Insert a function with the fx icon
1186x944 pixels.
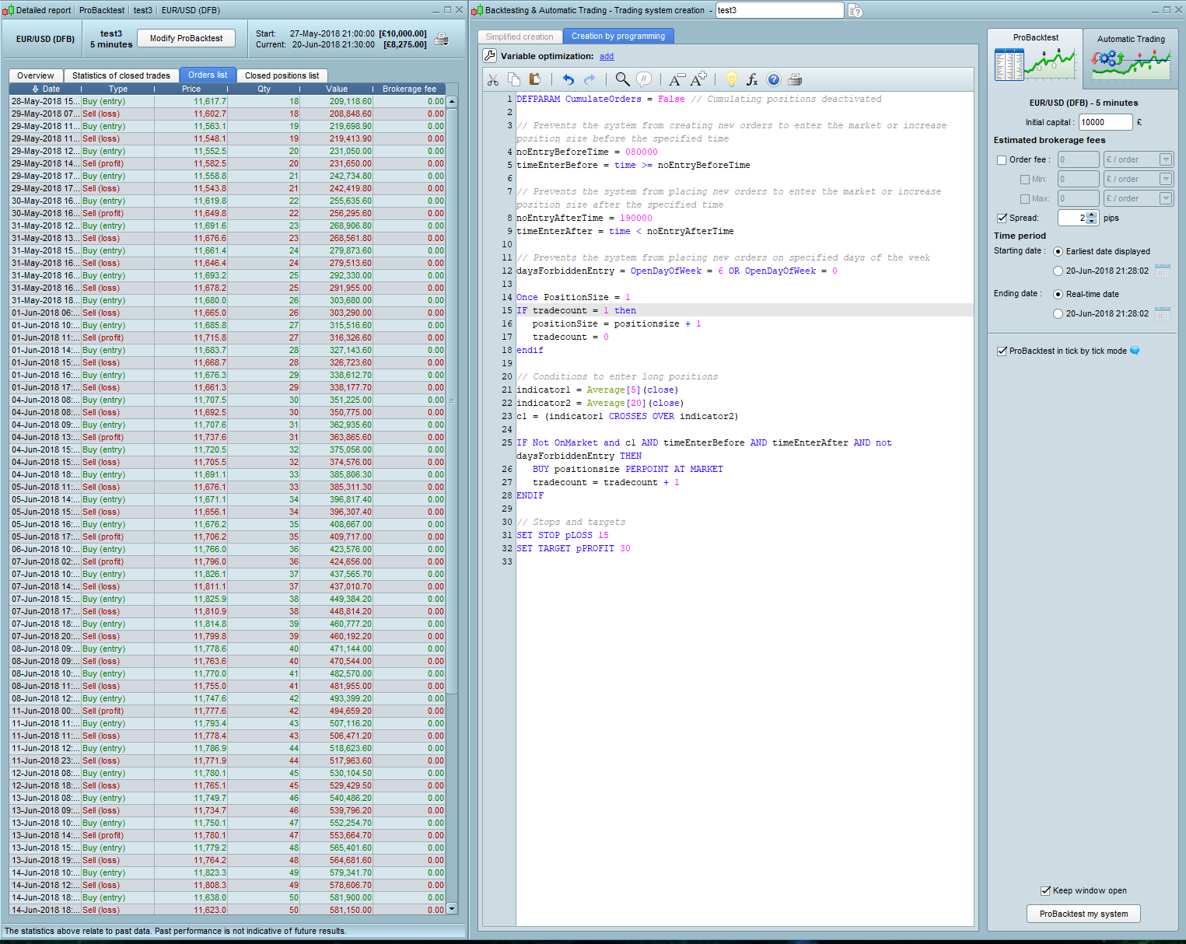(752, 79)
